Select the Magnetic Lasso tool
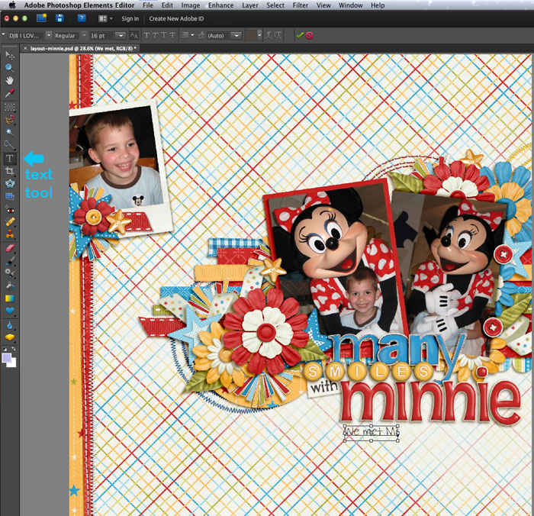 coord(9,120)
